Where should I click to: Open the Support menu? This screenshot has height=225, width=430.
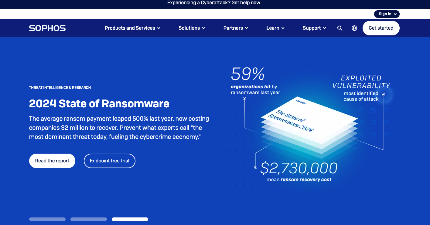[x=314, y=28]
